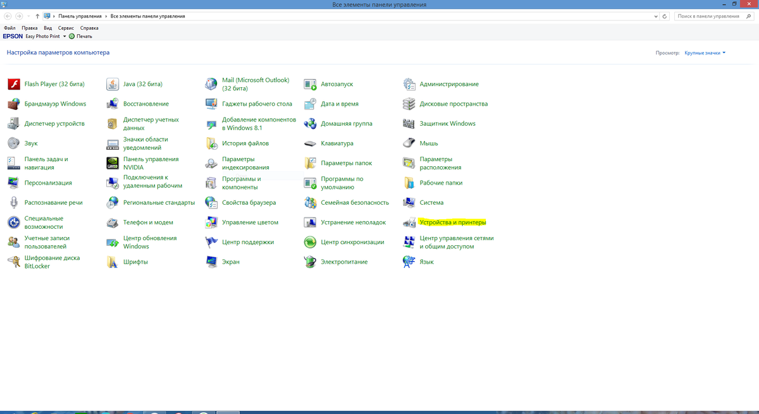Open the Управление цветом icon
The width and height of the screenshot is (759, 414).
[x=211, y=222]
